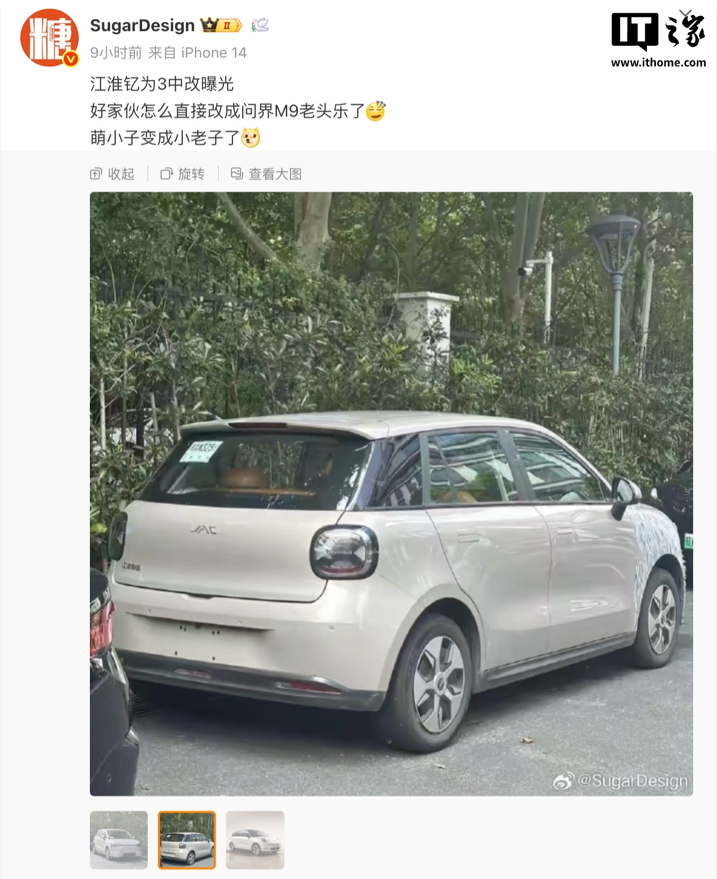Viewport: 717px width, 879px height.
Task: Select first thumbnail of camouflaged front car
Action: click(119, 840)
